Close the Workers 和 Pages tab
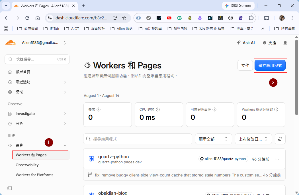299x195 pixels. coord(73,6)
